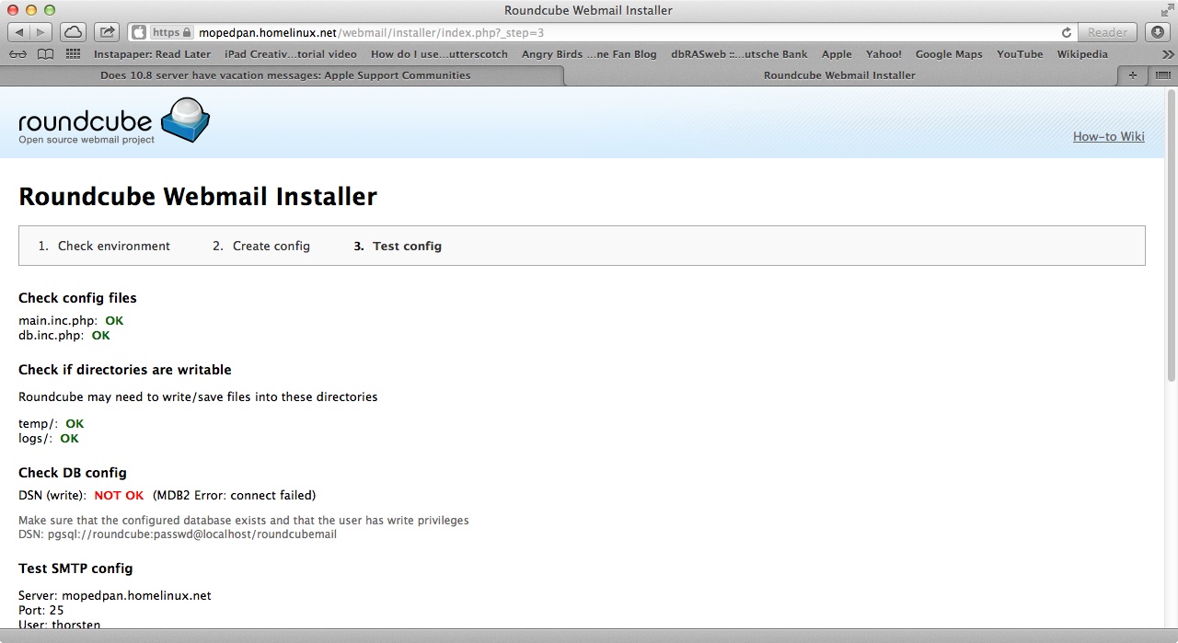Click the site icon in the address field
The image size is (1178, 643).
139,32
